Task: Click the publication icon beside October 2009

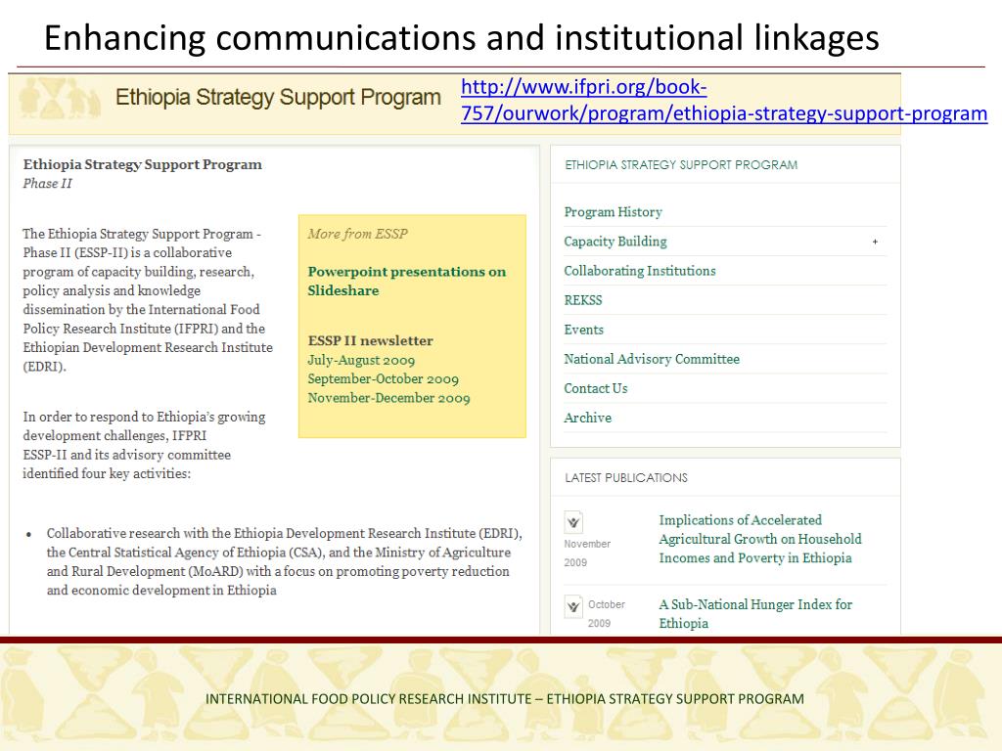Action: [x=573, y=606]
